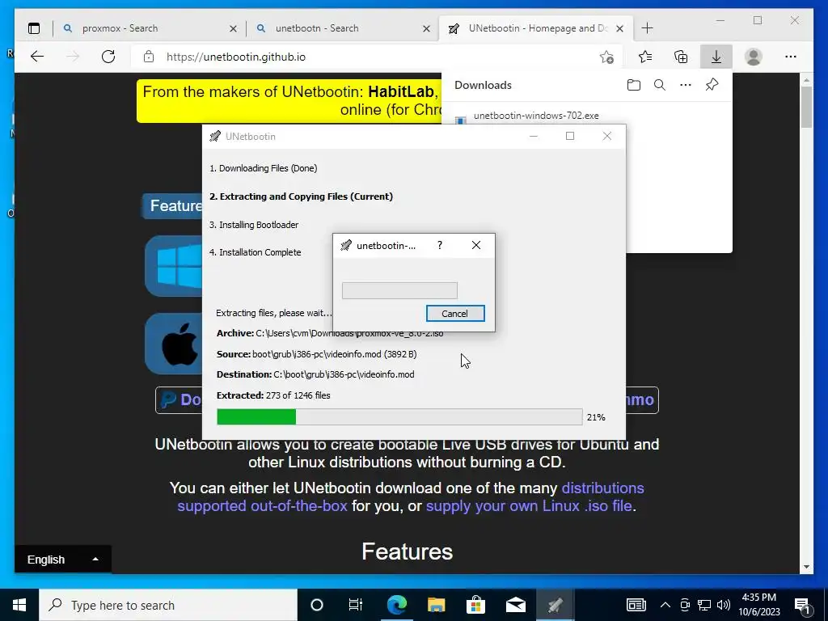Open the English language dropdown
The width and height of the screenshot is (828, 621).
pos(63,560)
